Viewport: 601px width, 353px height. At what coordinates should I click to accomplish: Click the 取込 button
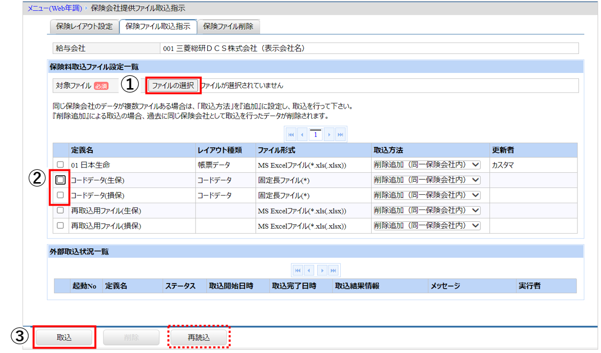point(64,338)
